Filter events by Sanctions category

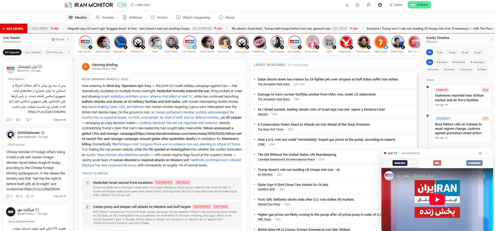coord(459,62)
